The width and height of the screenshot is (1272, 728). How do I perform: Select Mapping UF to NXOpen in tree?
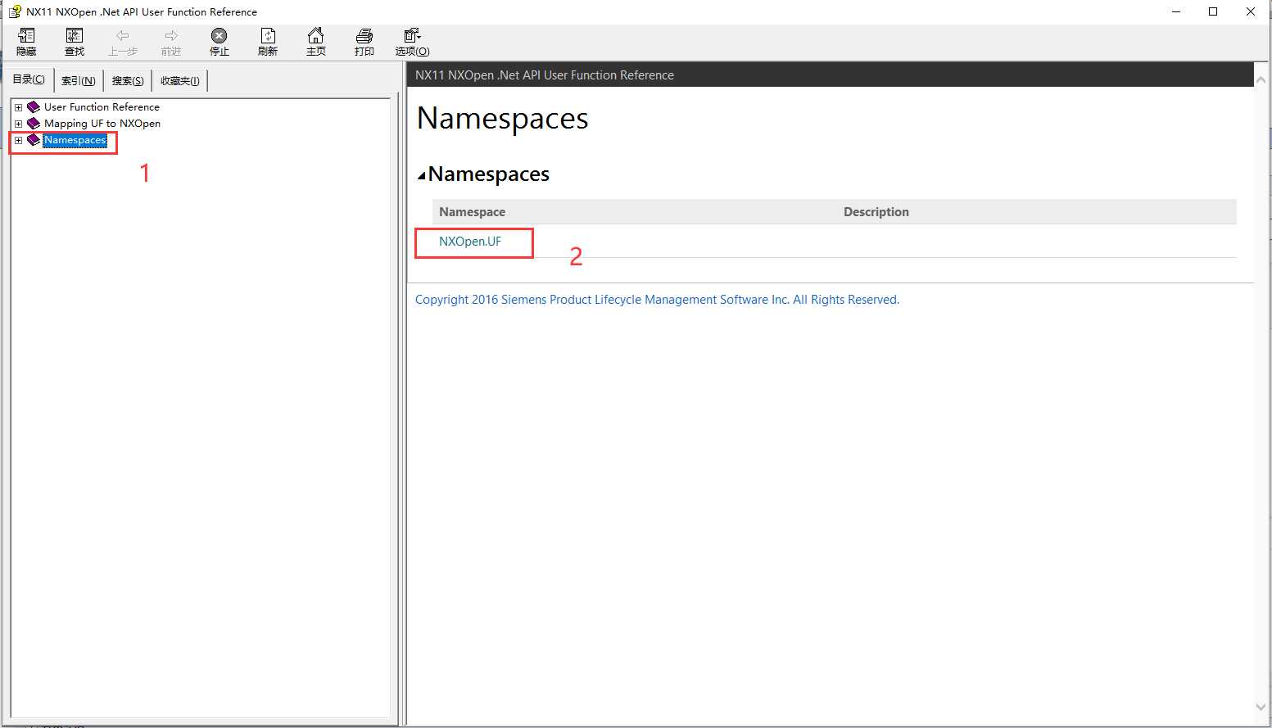[102, 124]
